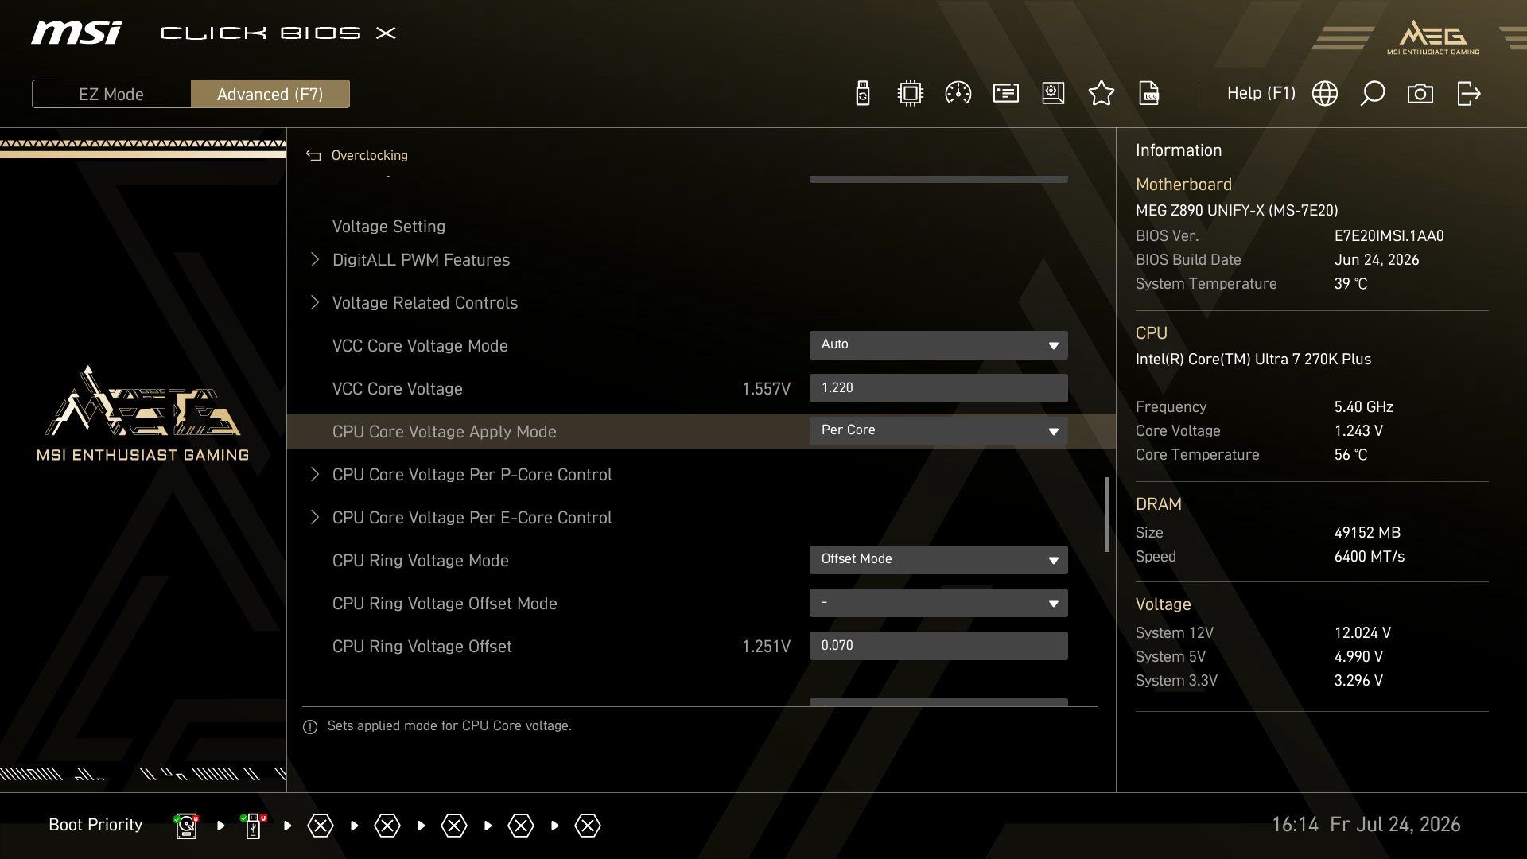Image resolution: width=1527 pixels, height=859 pixels.
Task: Click the Boot Priority label
Action: (95, 825)
